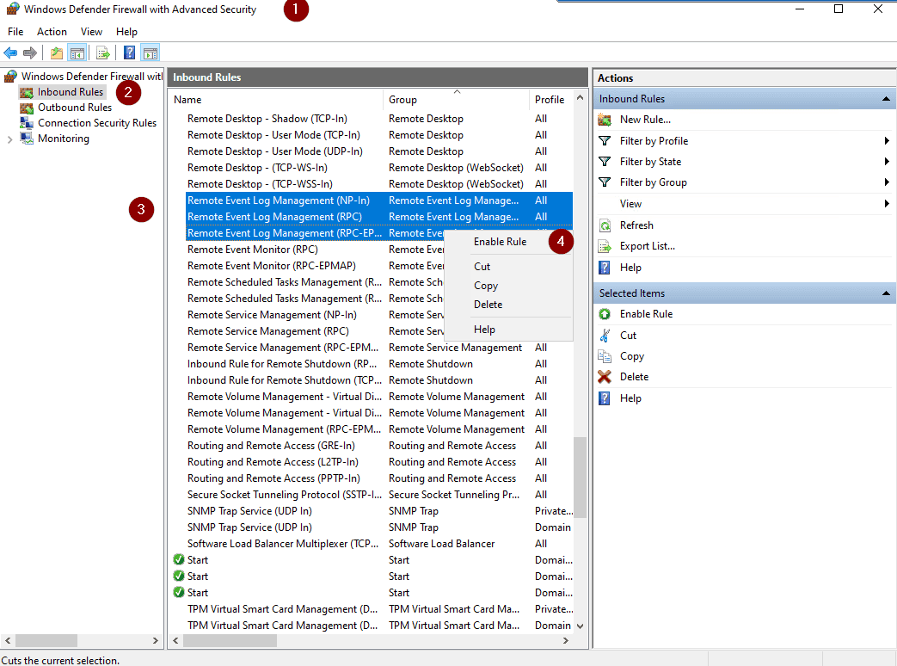
Task: Expand the Monitoring tree node
Action: click(x=9, y=139)
